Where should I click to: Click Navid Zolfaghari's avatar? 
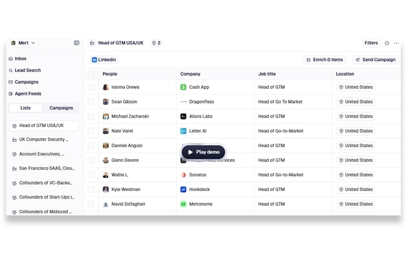[x=106, y=204]
